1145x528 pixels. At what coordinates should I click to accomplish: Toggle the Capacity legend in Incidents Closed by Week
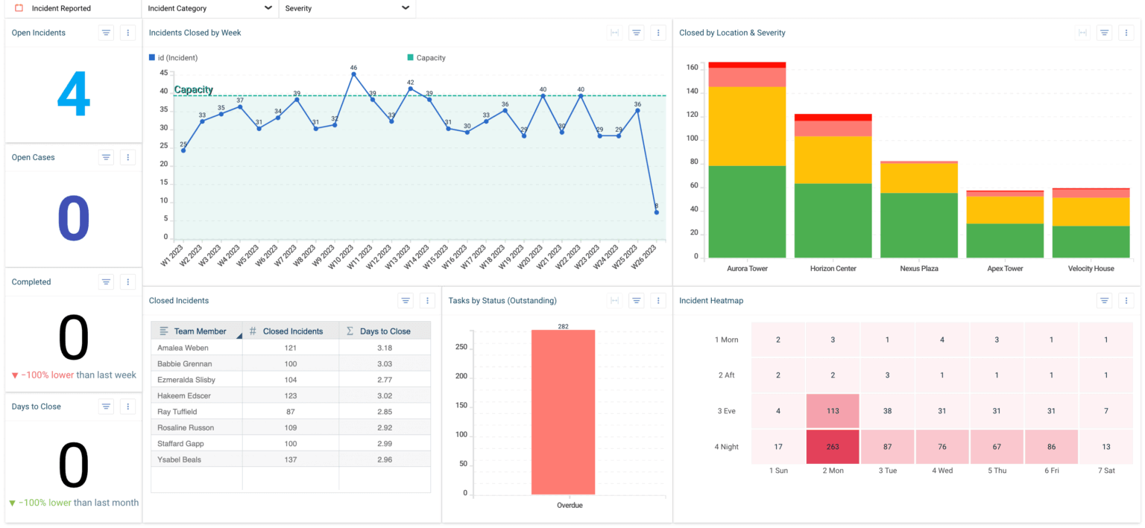click(423, 57)
